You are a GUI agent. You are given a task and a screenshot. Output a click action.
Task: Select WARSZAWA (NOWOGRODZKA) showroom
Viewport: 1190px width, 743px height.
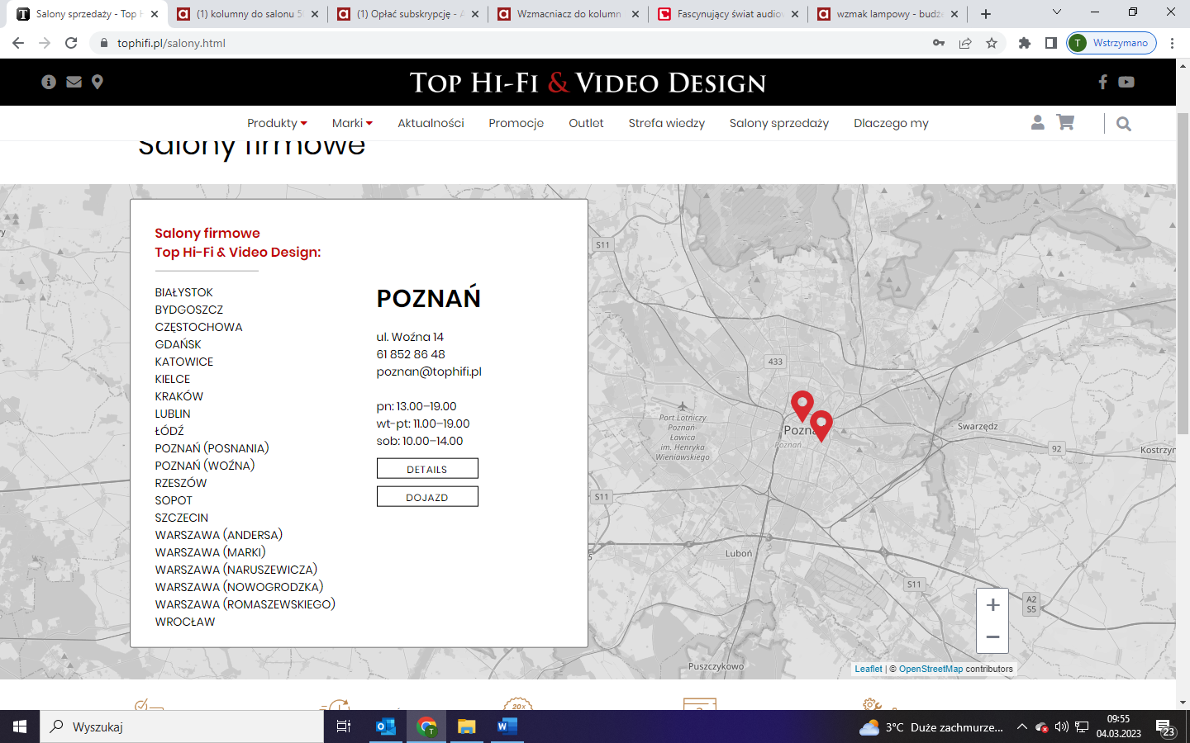tap(239, 587)
